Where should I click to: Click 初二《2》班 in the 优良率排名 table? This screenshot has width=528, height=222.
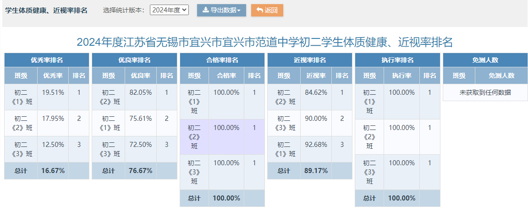109,97
